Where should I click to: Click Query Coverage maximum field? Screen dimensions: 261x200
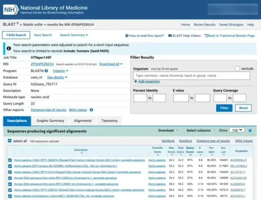click(239, 98)
